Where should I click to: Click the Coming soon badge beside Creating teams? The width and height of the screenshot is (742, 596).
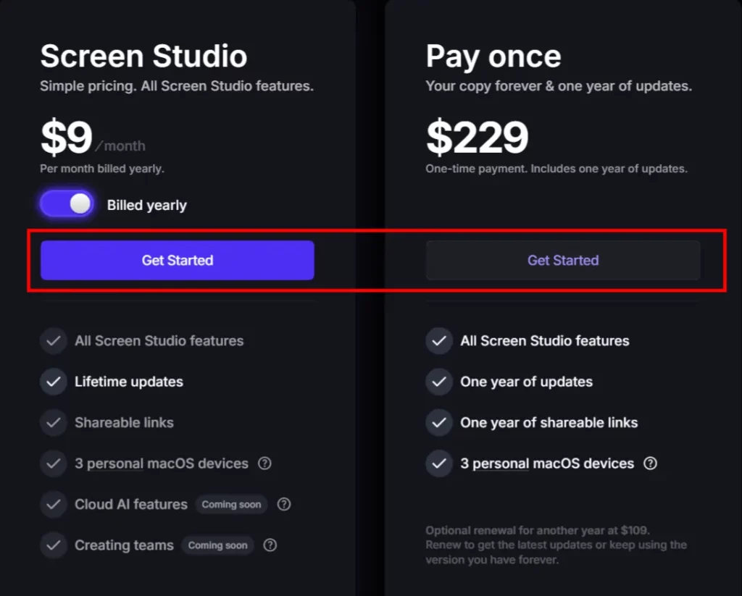[217, 545]
